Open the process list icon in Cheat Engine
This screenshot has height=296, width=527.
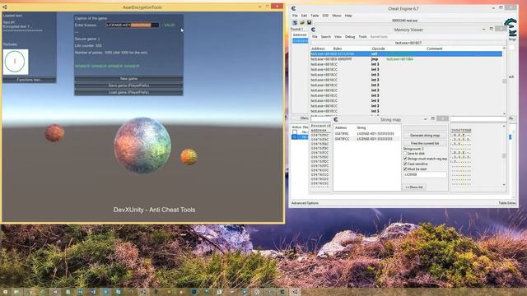tap(295, 22)
